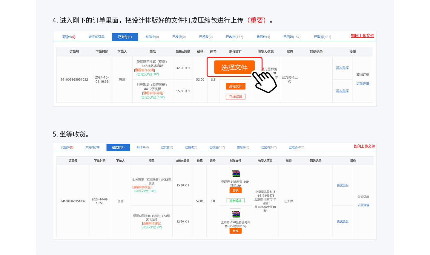430x255 pixels.
Task: Open 售后件(5) tab in step 5 screenshot
Action: 243,147
